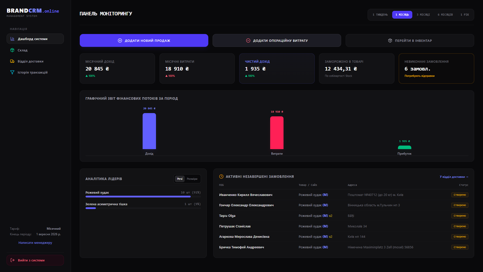Choose the 6 місяців period tab
Image resolution: width=483 pixels, height=272 pixels.
click(x=445, y=15)
